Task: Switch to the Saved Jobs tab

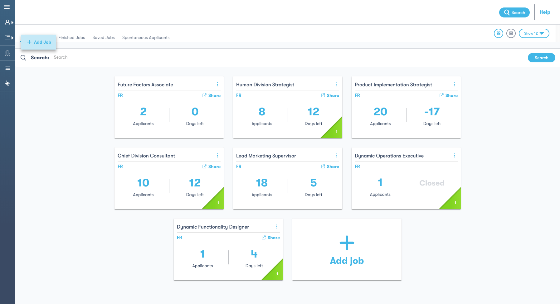Action: (x=104, y=37)
